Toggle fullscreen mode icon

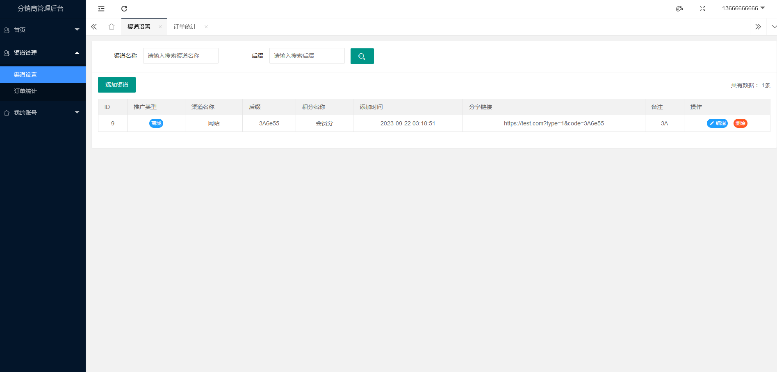702,9
